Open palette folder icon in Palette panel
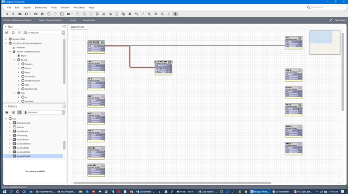The height and width of the screenshot is (194, 348). (x=7, y=113)
